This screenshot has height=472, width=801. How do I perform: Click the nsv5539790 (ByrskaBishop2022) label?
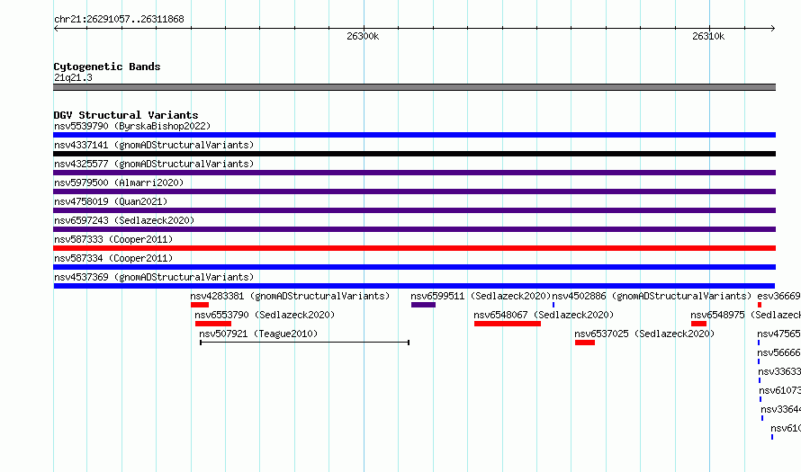click(x=132, y=126)
